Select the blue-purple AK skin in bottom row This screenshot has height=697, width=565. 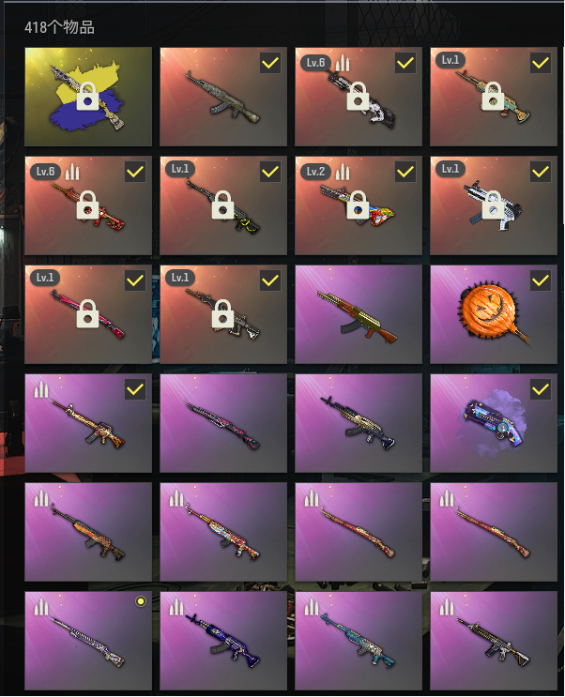[x=223, y=641]
